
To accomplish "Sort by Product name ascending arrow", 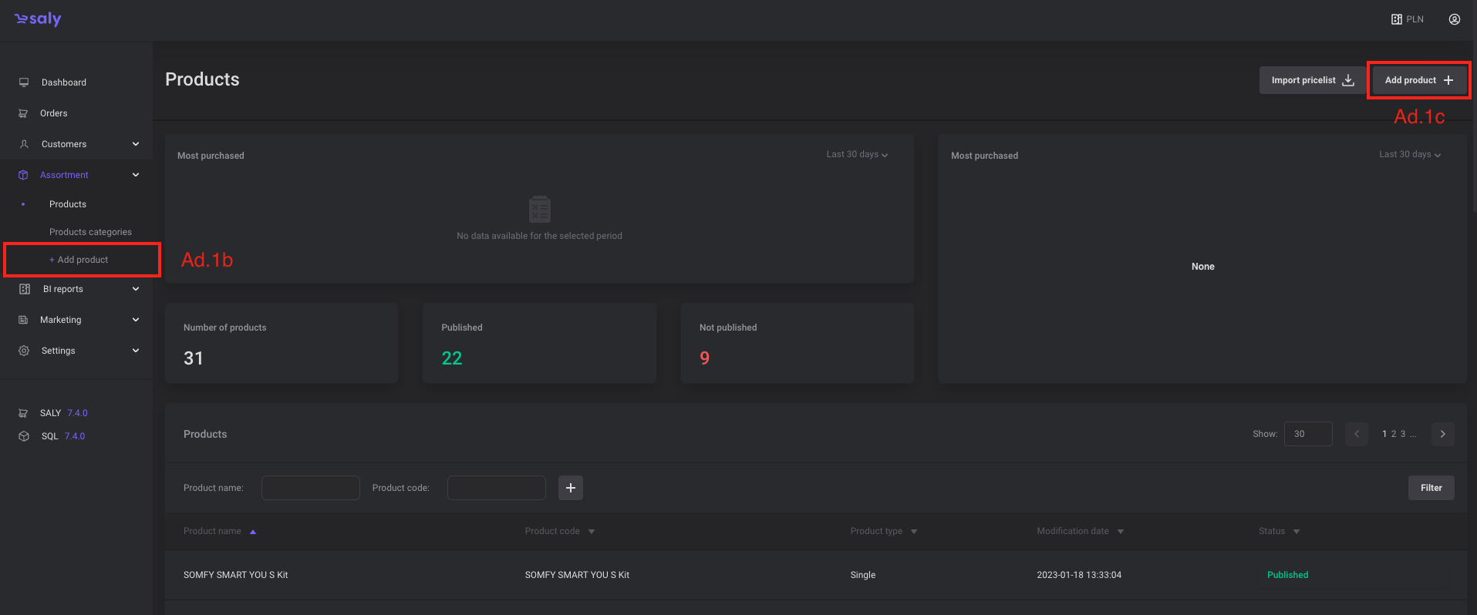I will tap(253, 532).
